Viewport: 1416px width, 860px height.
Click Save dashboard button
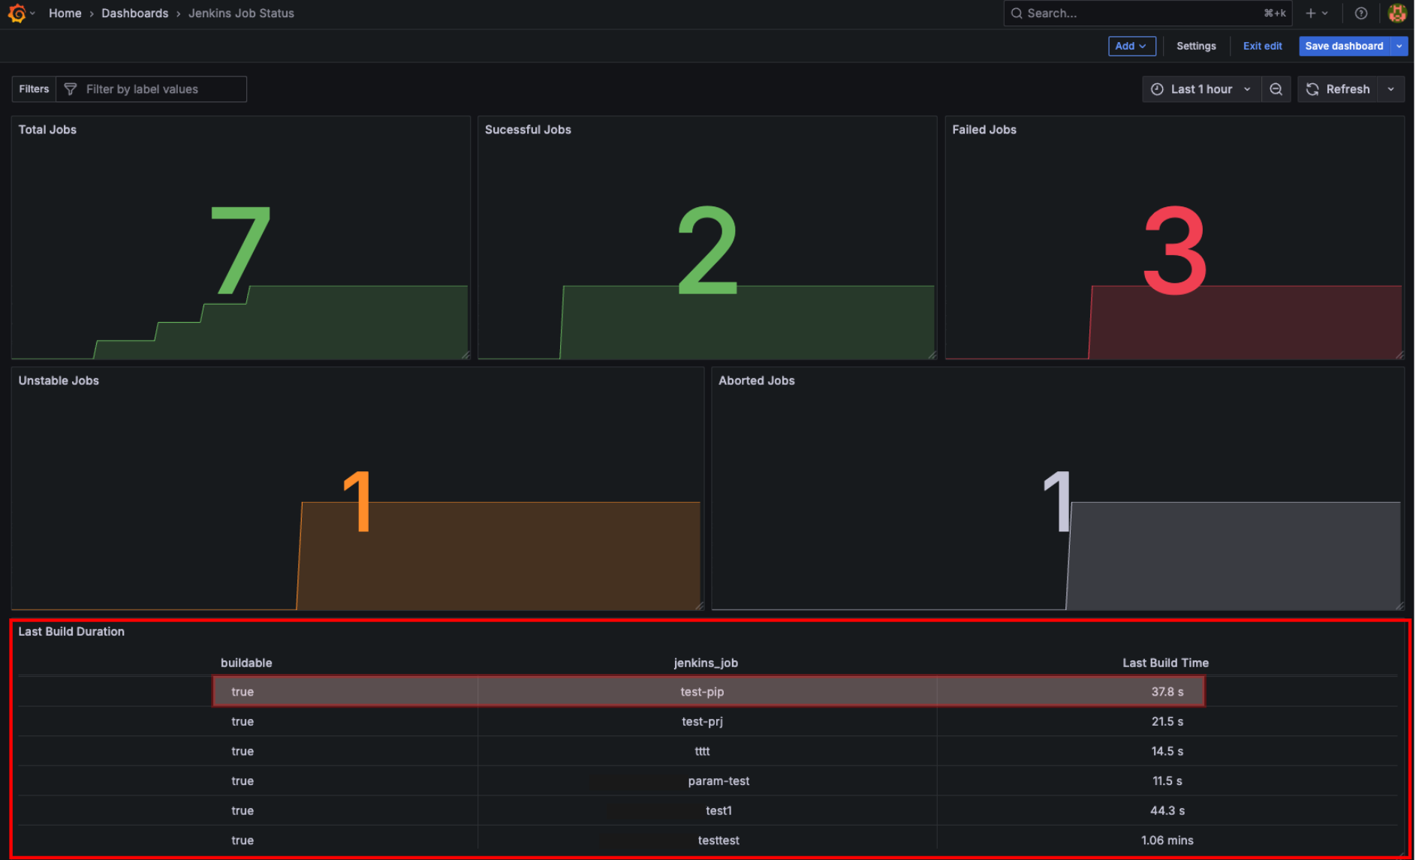pos(1344,46)
